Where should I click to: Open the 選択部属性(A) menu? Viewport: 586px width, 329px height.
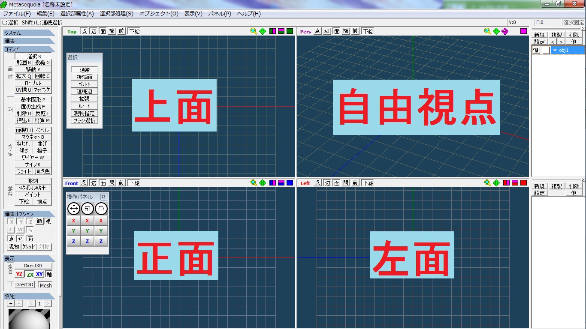[77, 14]
